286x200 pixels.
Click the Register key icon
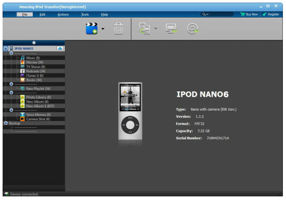point(265,14)
